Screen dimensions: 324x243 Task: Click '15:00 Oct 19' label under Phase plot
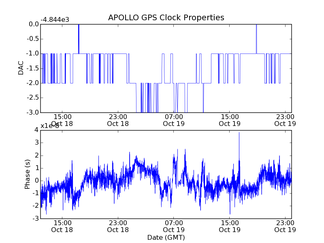pyautogui.click(x=230, y=226)
